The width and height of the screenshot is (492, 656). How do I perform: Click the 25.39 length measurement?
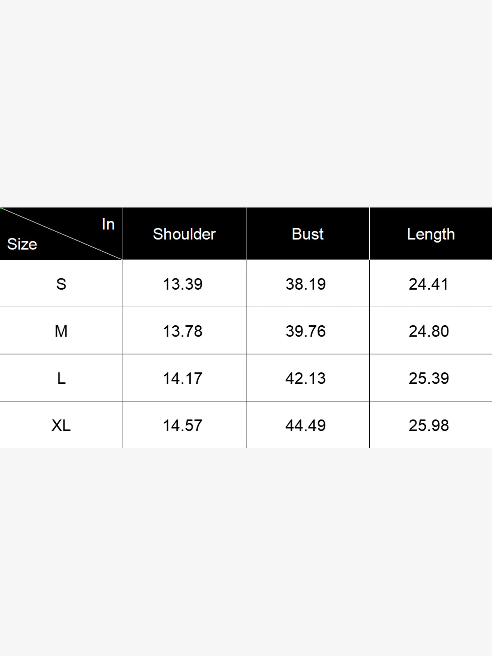coord(429,379)
